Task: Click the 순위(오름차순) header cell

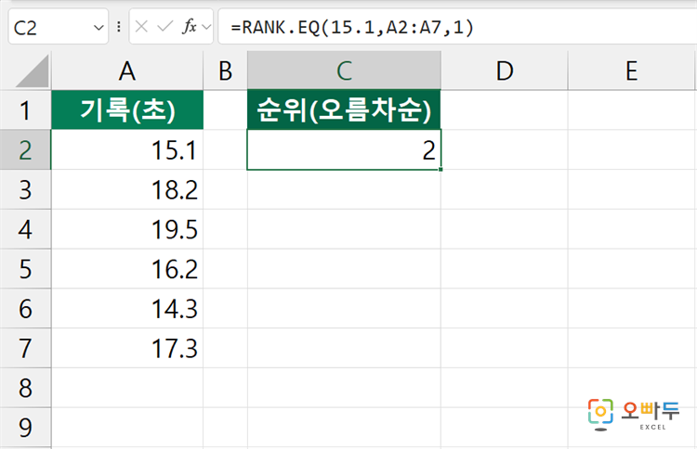Action: (x=344, y=110)
